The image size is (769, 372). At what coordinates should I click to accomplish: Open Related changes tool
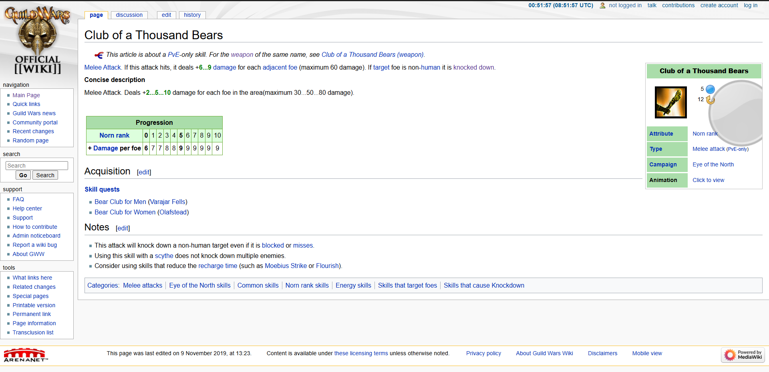(x=34, y=287)
